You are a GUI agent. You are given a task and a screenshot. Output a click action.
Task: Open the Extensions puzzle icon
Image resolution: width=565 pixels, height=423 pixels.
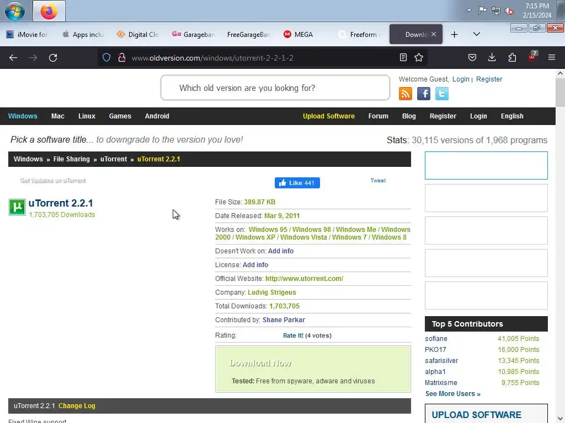(x=512, y=57)
